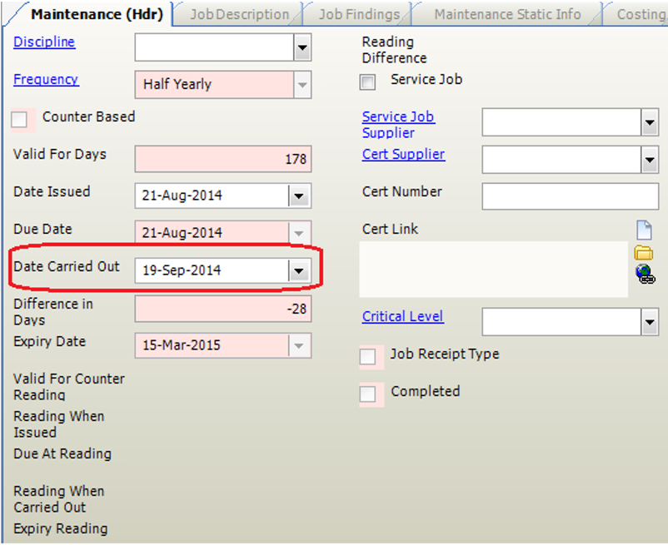The image size is (668, 545).
Task: Click the Critical Level link
Action: (402, 316)
